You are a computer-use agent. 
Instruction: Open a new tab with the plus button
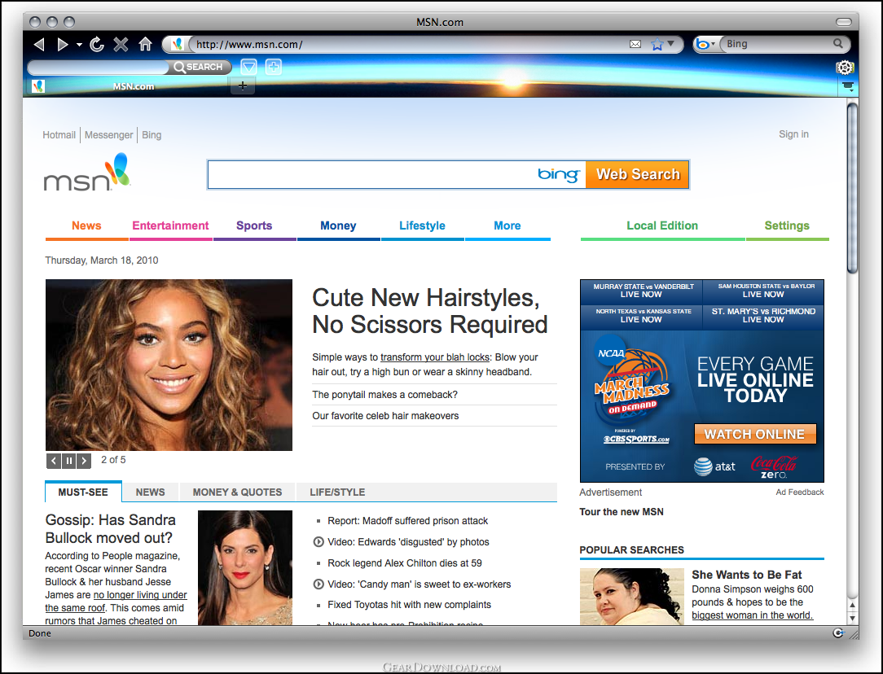[x=243, y=86]
